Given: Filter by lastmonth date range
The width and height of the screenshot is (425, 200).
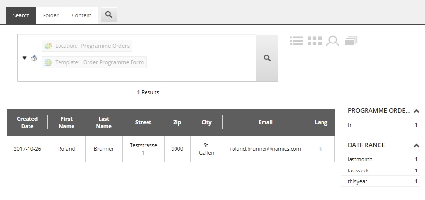Looking at the screenshot, I should coord(360,159).
